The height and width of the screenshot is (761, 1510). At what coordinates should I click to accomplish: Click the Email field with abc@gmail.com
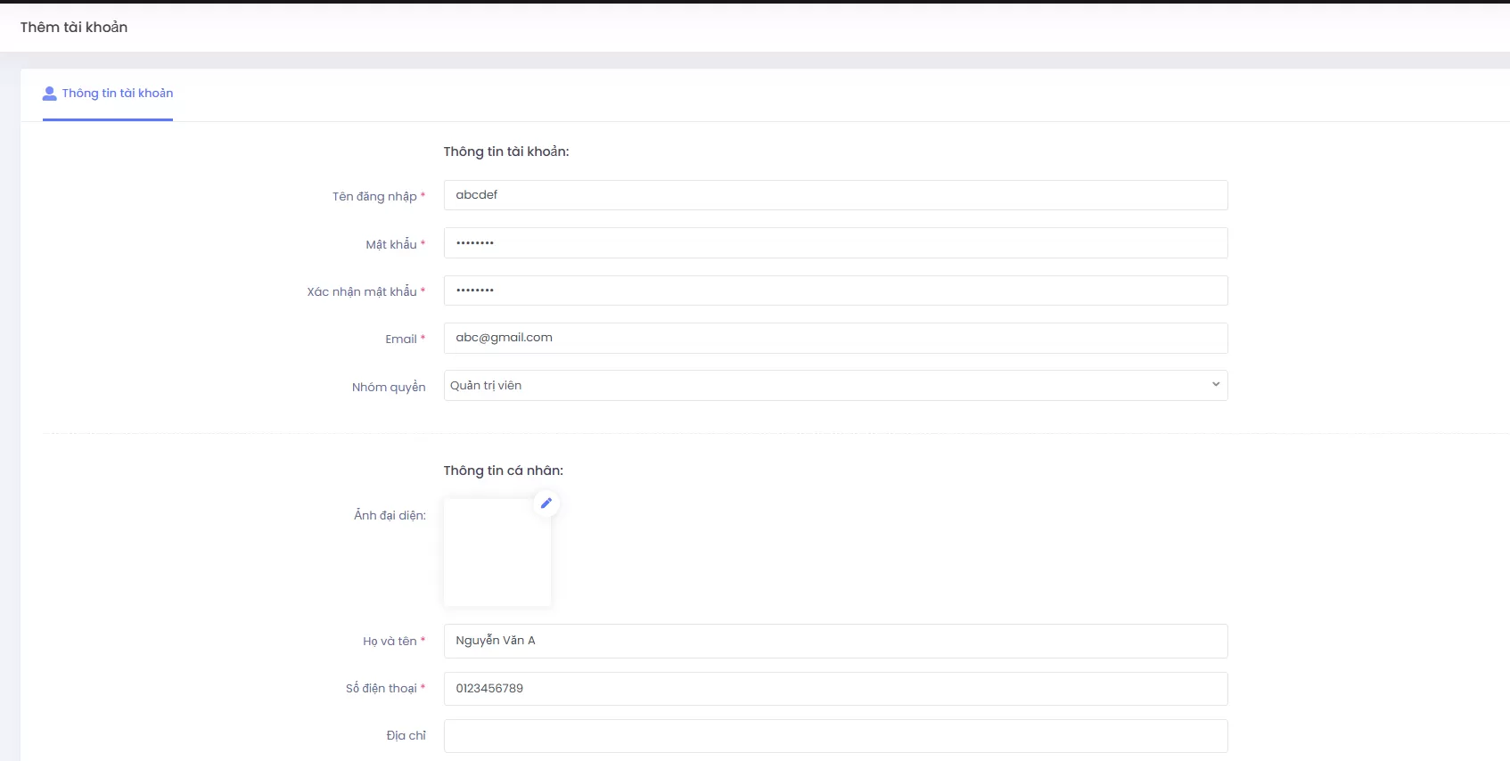coord(835,338)
